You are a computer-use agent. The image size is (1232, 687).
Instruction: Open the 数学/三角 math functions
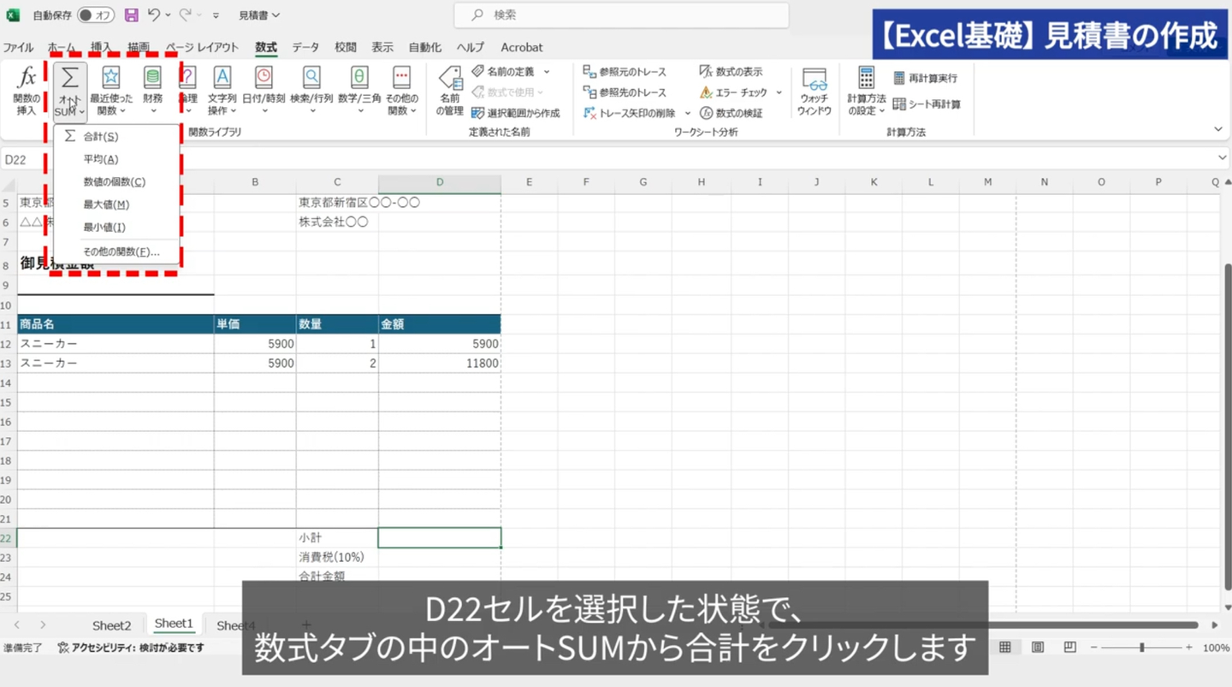[359, 91]
